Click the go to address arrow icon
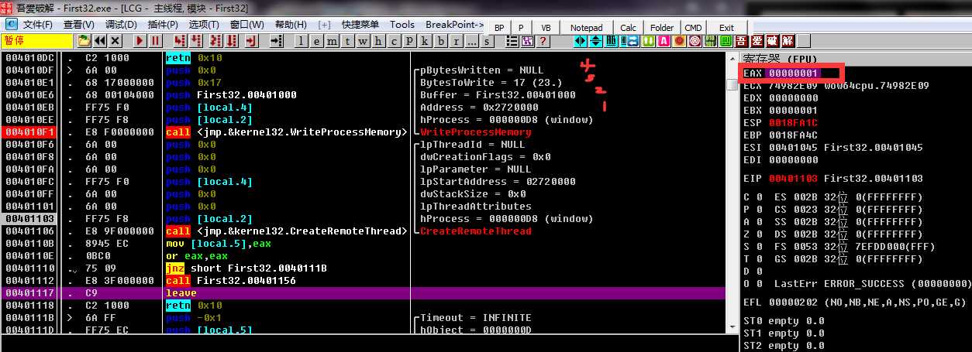This screenshot has width=972, height=352. 277,41
